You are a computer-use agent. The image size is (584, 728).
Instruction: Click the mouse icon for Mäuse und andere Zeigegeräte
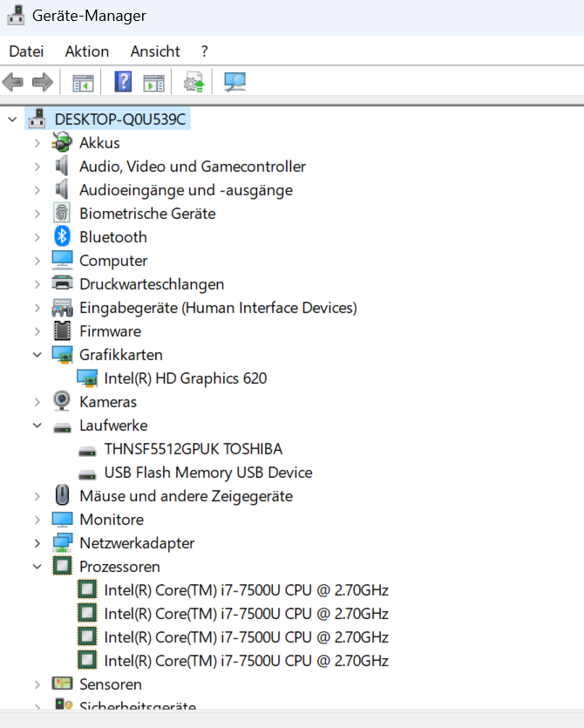(x=62, y=495)
